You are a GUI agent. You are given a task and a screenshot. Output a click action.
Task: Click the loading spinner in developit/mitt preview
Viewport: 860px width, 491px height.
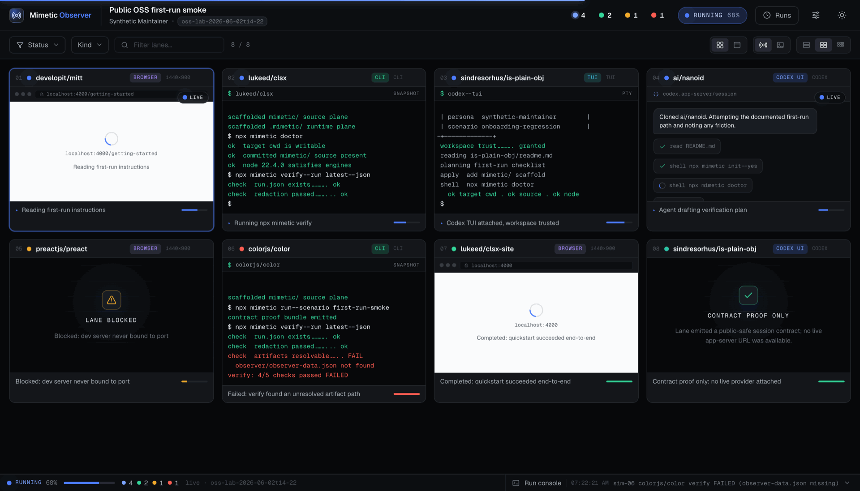click(112, 139)
